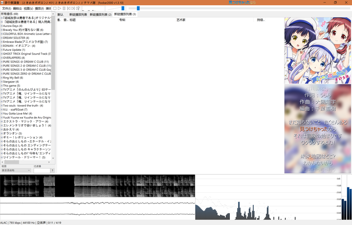Viewport: 352px width, 225px height.
Task: Skip to the next track
Action: click(x=73, y=8)
